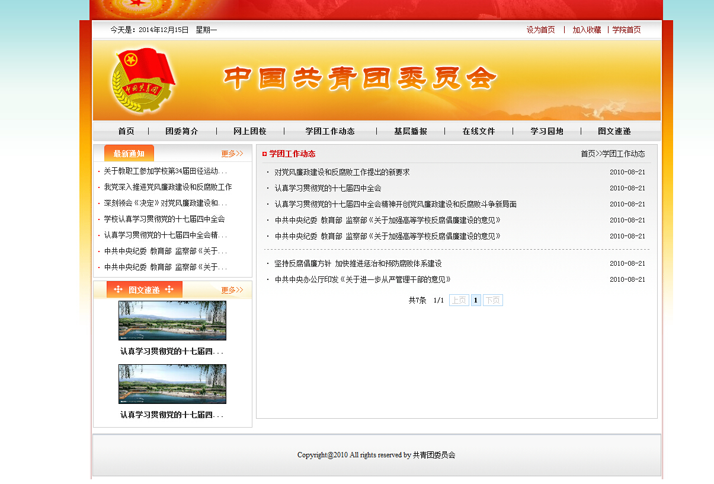Click the upper lakeside landscape thumbnail
This screenshot has height=484, width=714.
coord(172,320)
